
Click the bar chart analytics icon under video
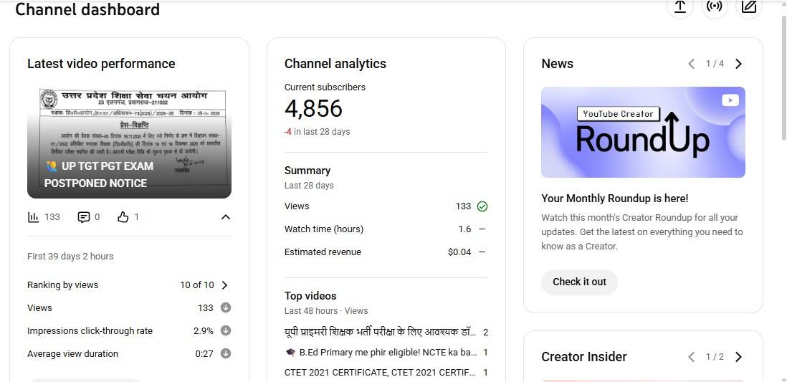tap(33, 217)
